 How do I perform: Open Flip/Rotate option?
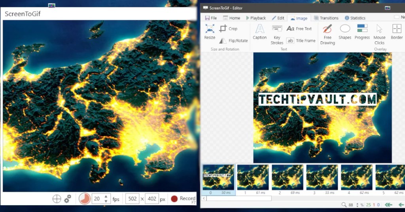[x=233, y=41]
